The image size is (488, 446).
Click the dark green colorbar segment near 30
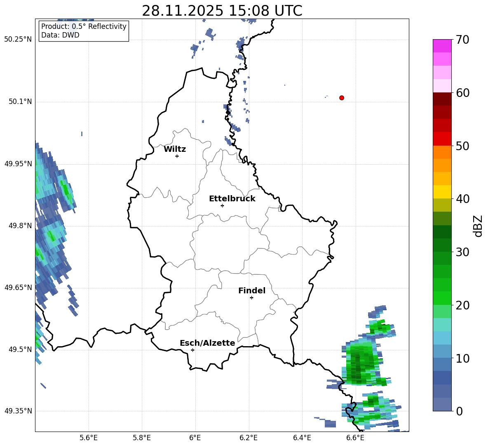442,245
